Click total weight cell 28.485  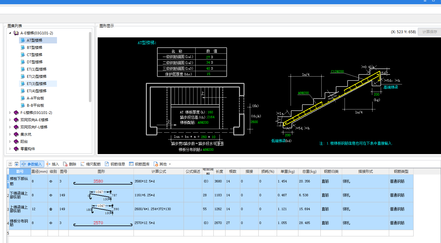click(309, 223)
